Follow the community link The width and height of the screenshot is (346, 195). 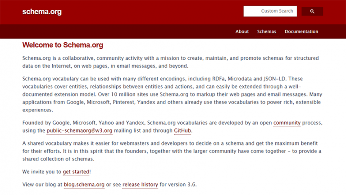287,123
